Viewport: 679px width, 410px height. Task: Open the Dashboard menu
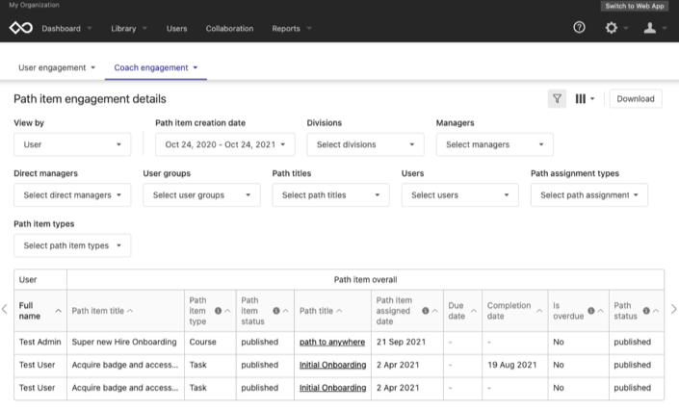click(66, 29)
